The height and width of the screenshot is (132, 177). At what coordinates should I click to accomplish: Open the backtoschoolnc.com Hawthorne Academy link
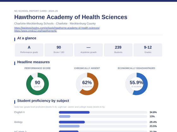(57, 28)
